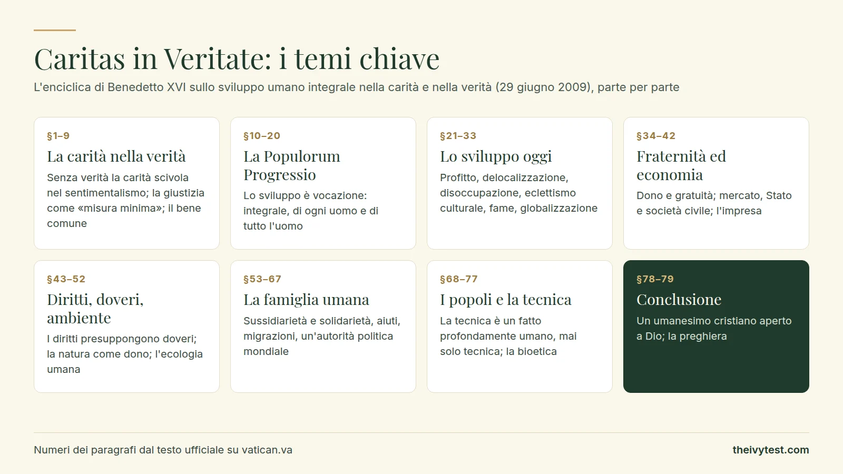Click the theivytest.com footer text

(771, 450)
